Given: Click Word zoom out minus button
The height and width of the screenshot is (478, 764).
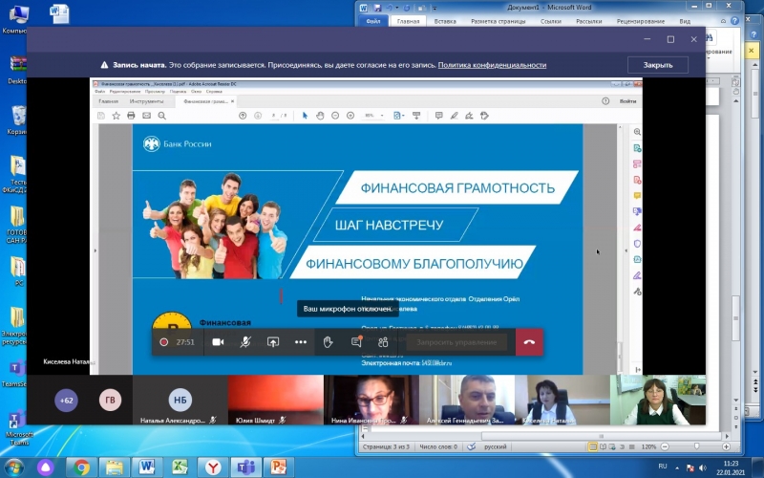Looking at the screenshot, I should click(665, 446).
